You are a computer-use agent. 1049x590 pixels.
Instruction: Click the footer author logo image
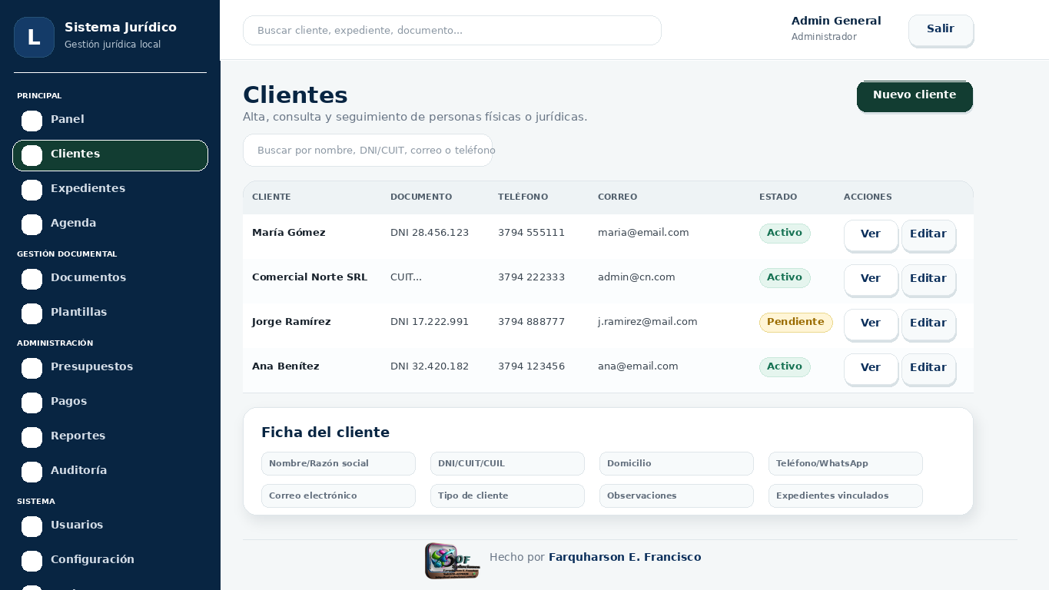pyautogui.click(x=453, y=561)
